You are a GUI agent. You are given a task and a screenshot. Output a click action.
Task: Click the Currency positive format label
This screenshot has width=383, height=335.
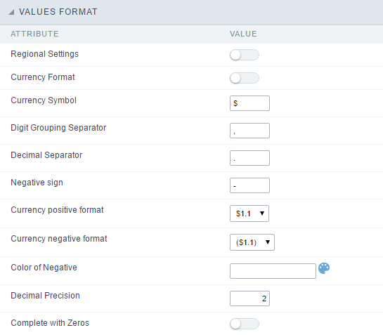pos(57,210)
